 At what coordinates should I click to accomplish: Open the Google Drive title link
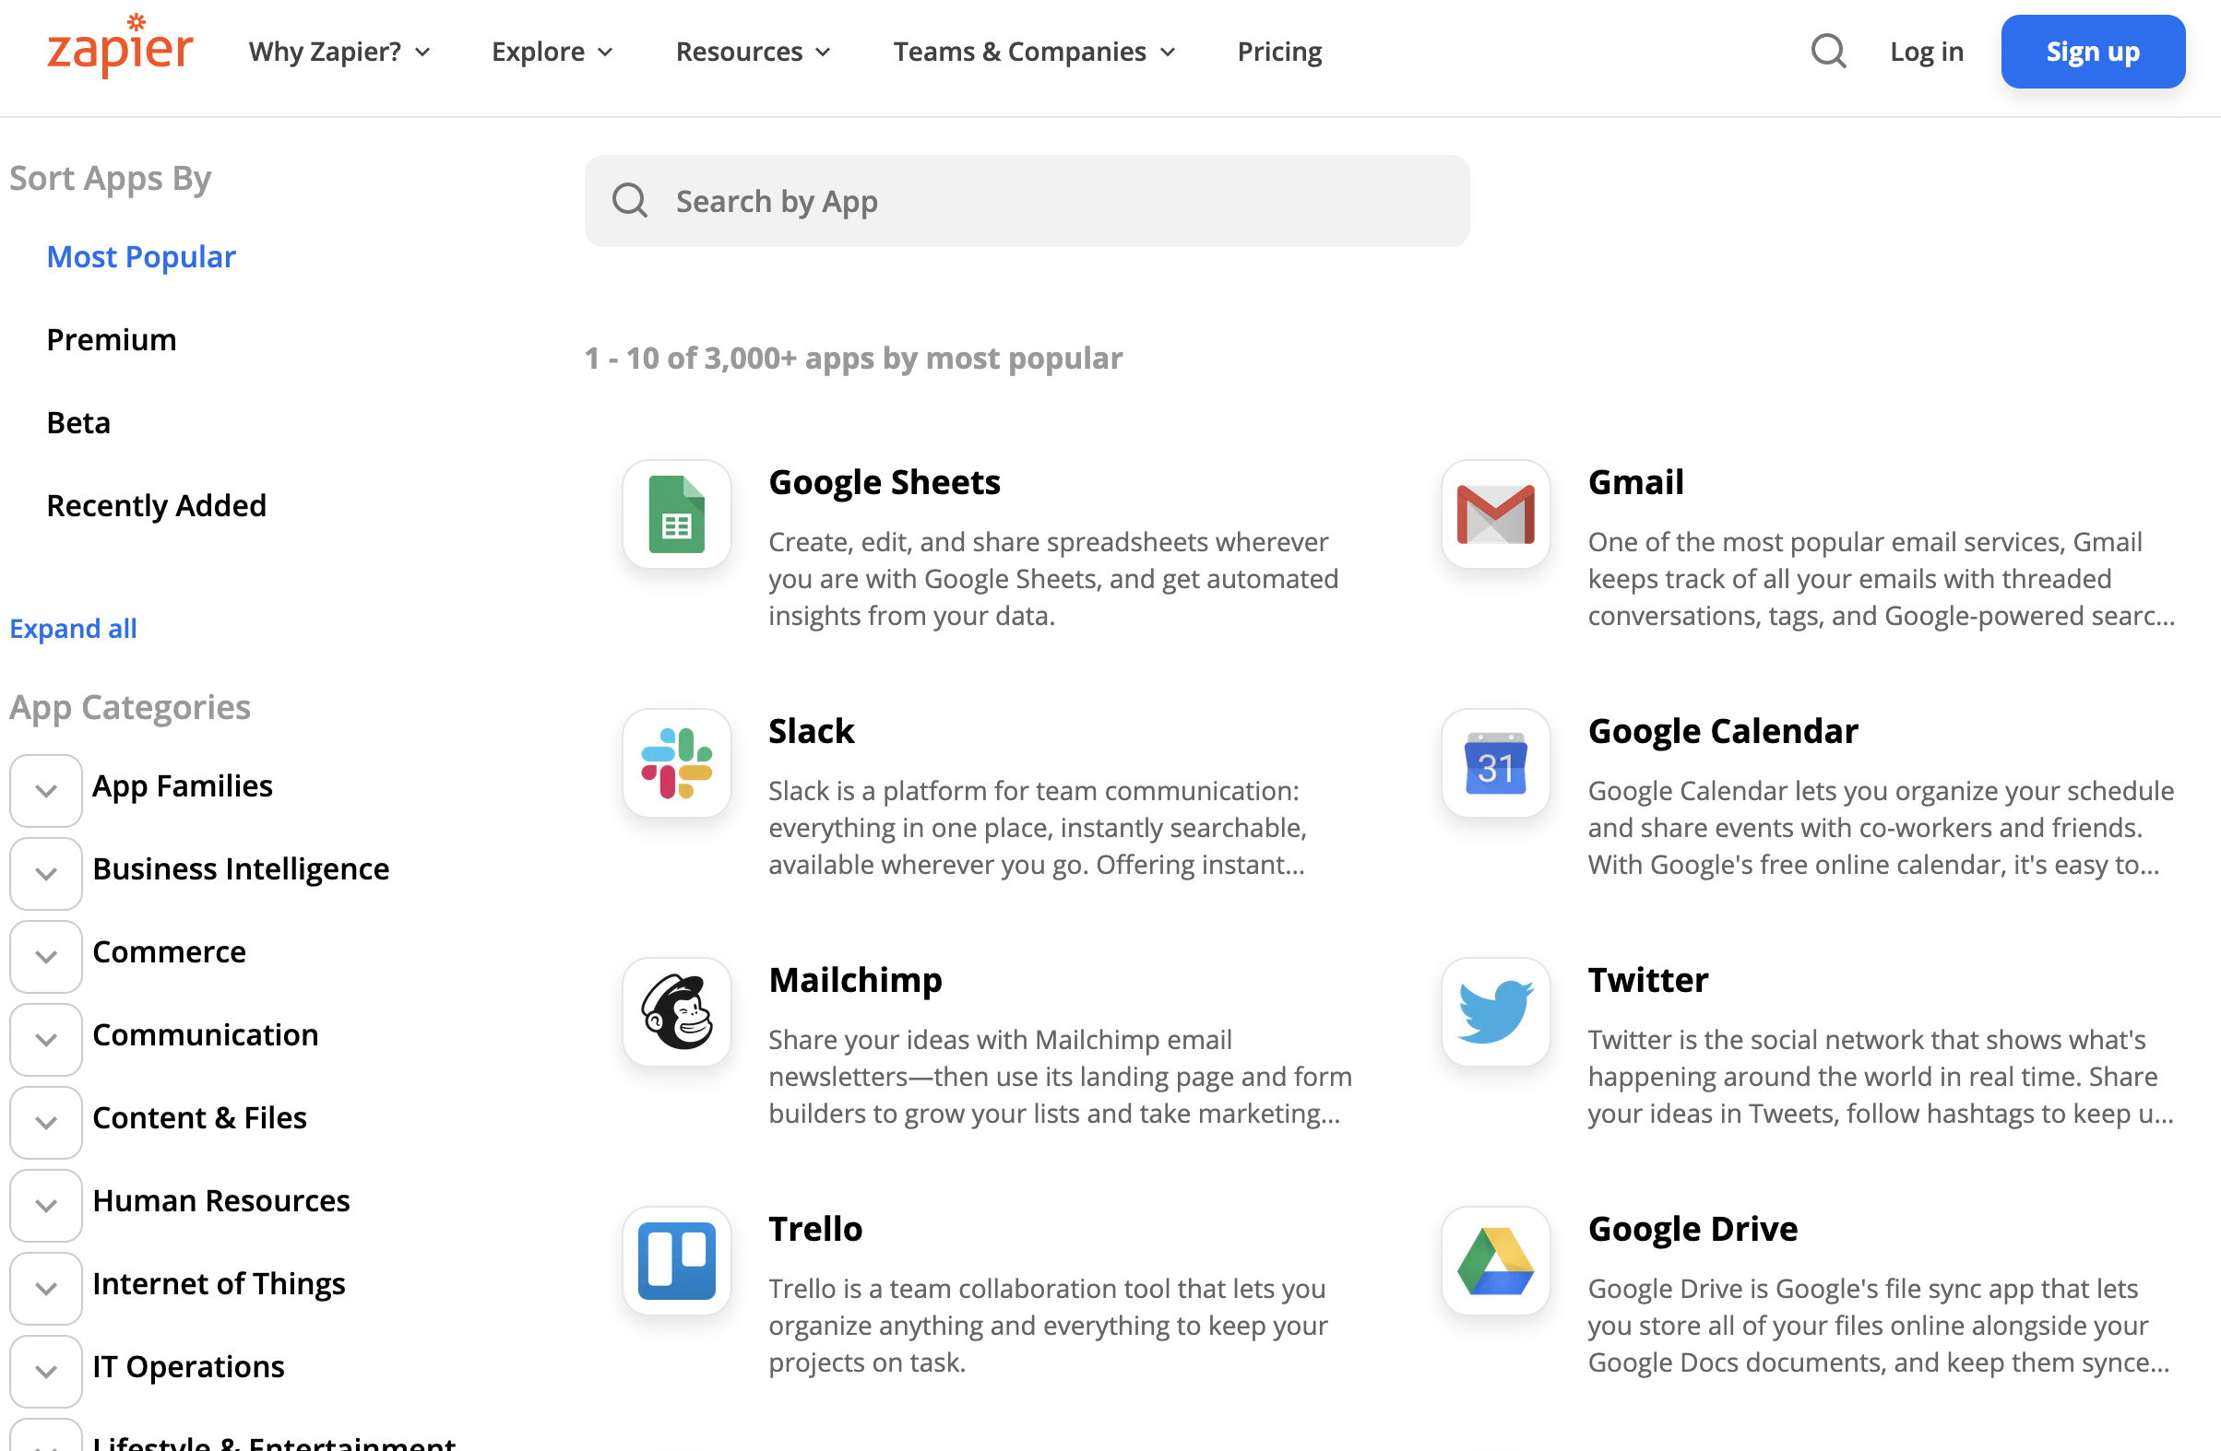[1692, 1229]
